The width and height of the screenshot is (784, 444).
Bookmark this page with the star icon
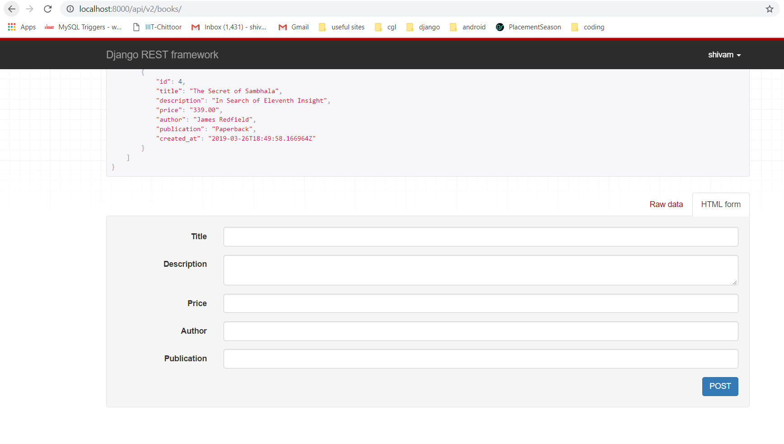769,9
